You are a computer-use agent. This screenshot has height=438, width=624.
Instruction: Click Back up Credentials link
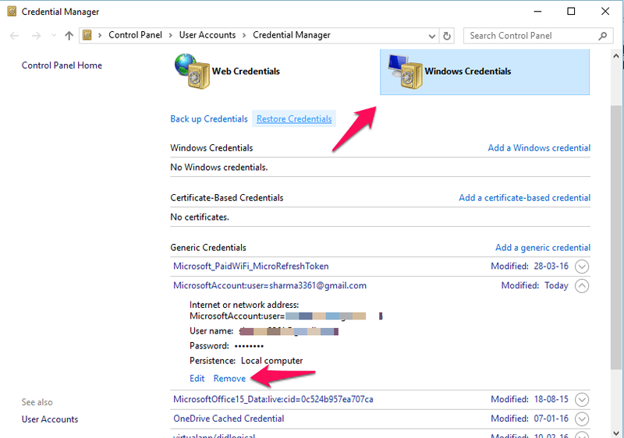coord(209,118)
